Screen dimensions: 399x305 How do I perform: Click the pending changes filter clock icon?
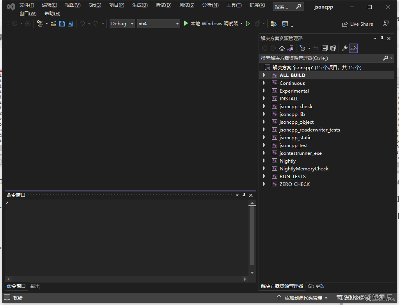[x=302, y=48]
